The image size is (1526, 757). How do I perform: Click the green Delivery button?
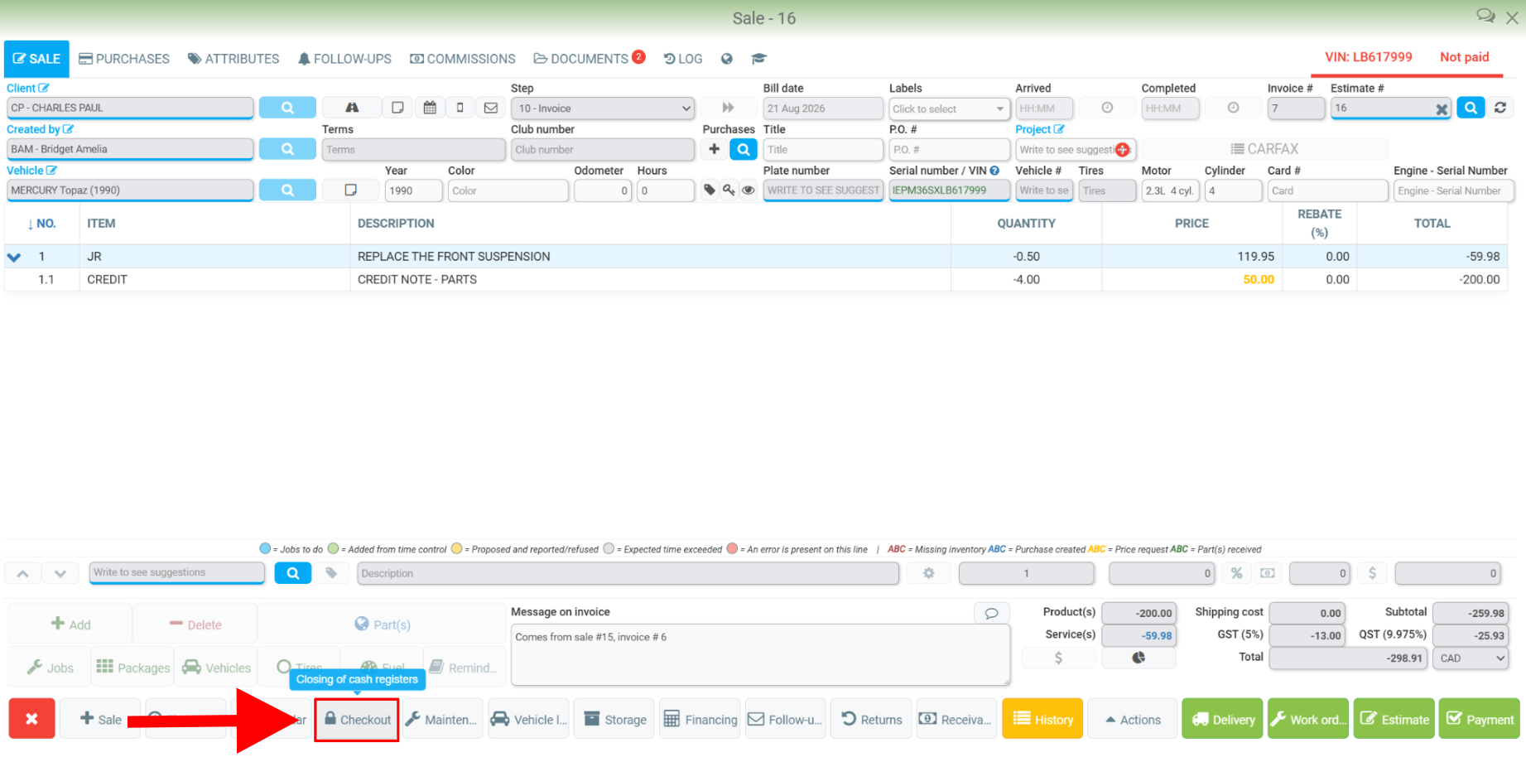point(1223,719)
